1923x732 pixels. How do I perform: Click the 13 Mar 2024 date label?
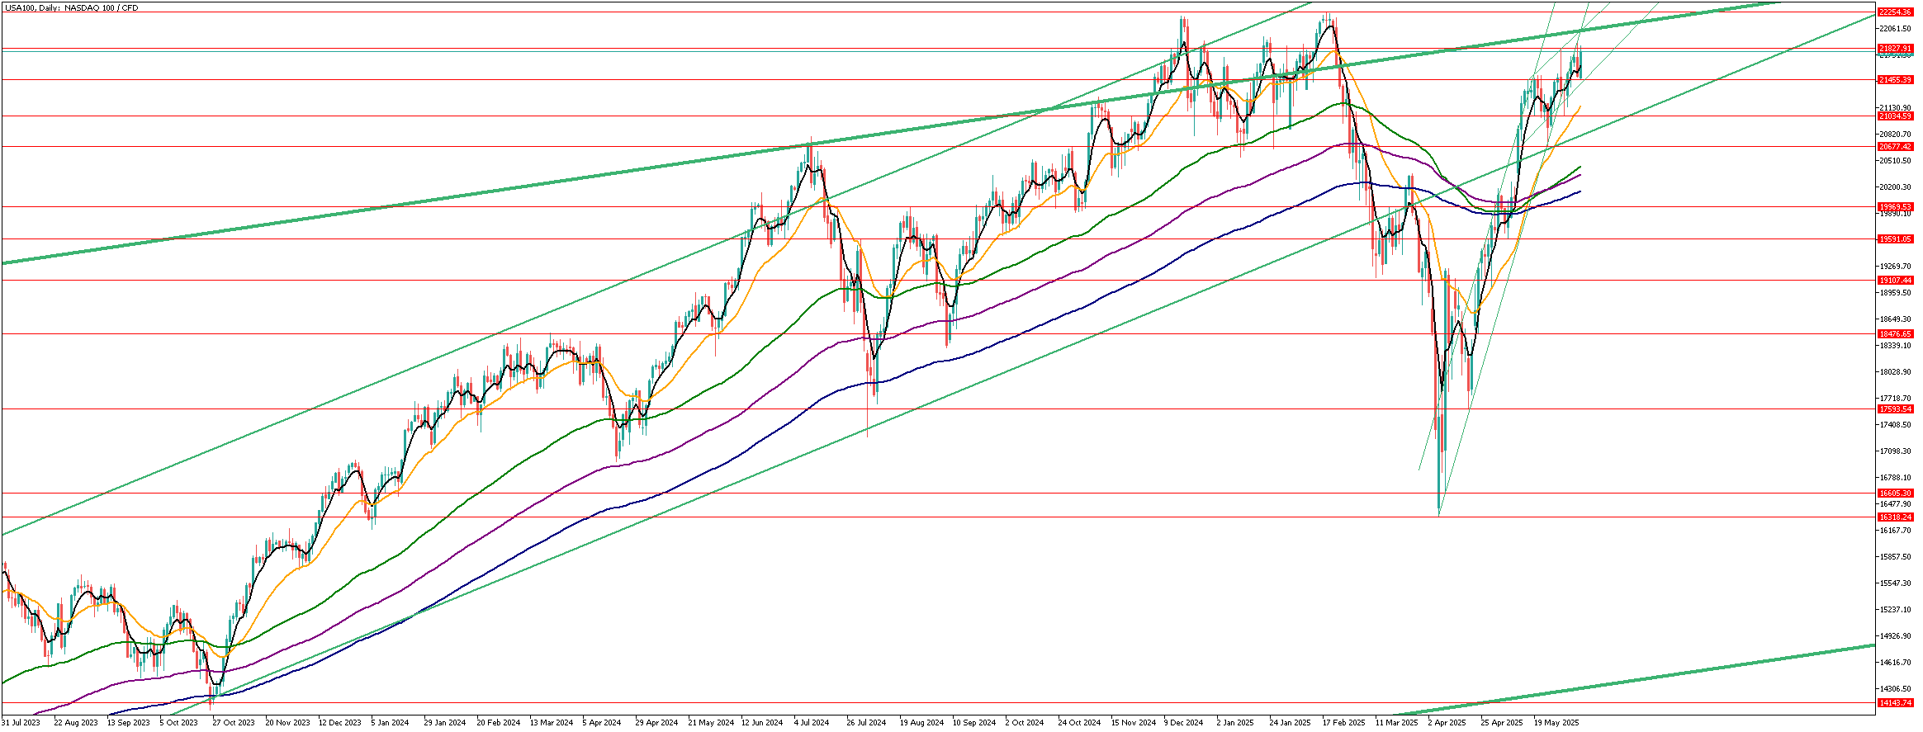[x=552, y=723]
